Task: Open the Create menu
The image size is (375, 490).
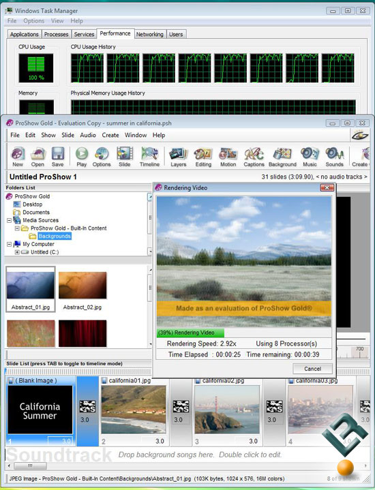Action: (x=110, y=135)
